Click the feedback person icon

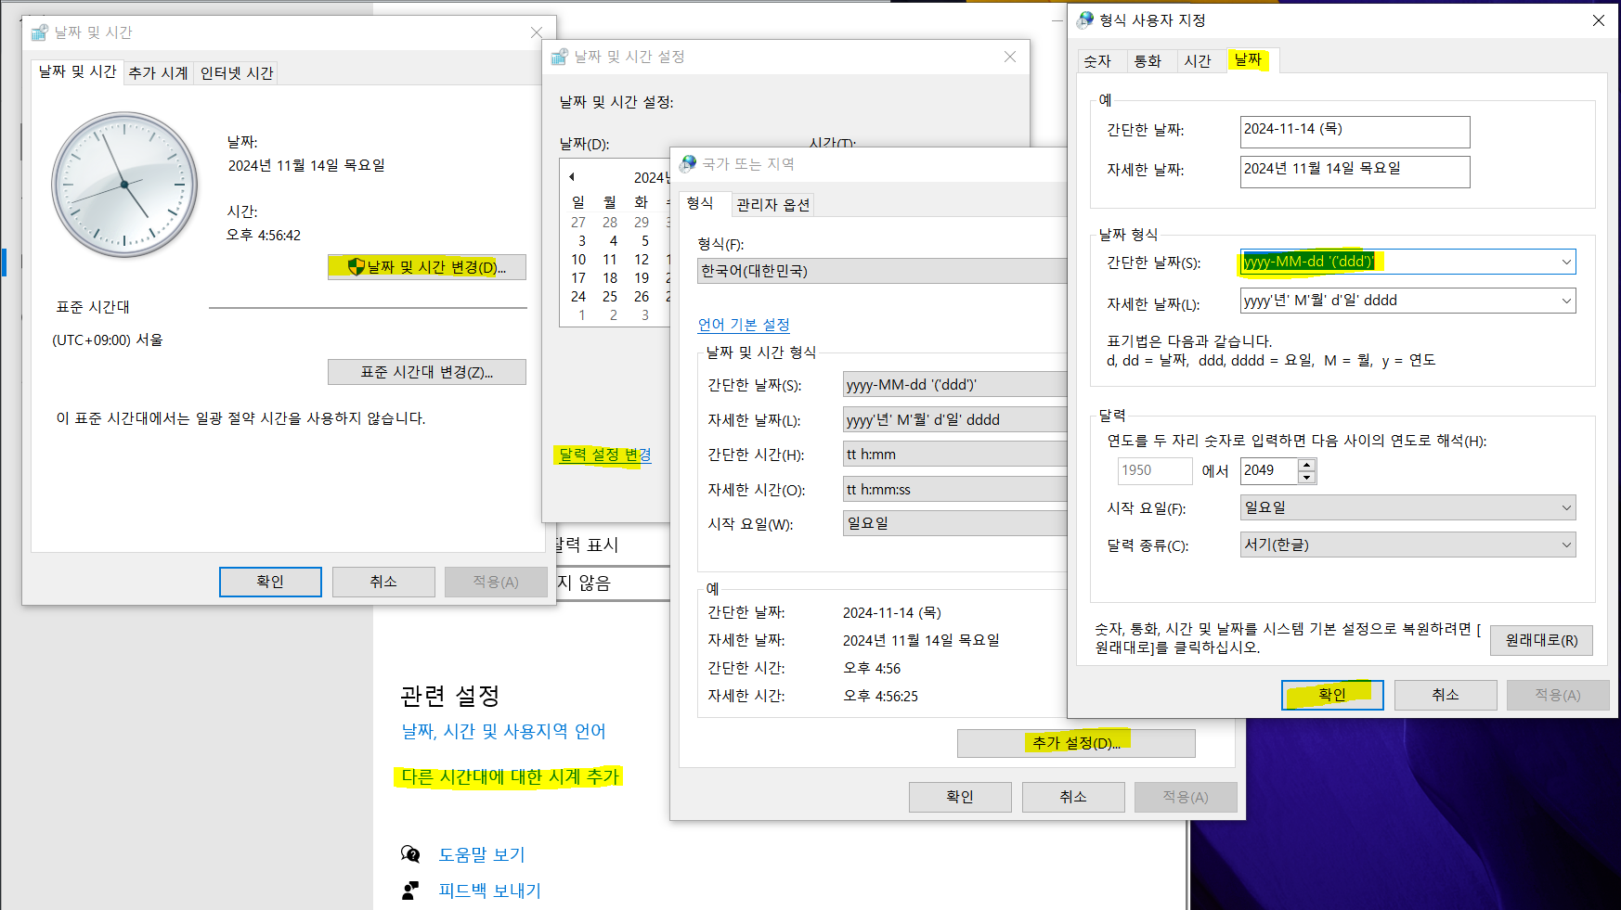pyautogui.click(x=410, y=891)
